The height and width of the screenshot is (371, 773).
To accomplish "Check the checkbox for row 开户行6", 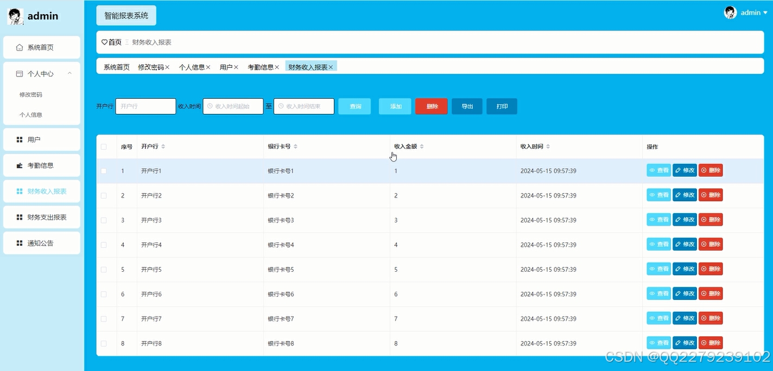I will coord(104,295).
